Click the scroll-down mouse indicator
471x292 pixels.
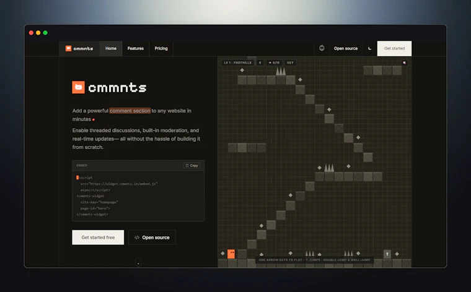click(138, 262)
